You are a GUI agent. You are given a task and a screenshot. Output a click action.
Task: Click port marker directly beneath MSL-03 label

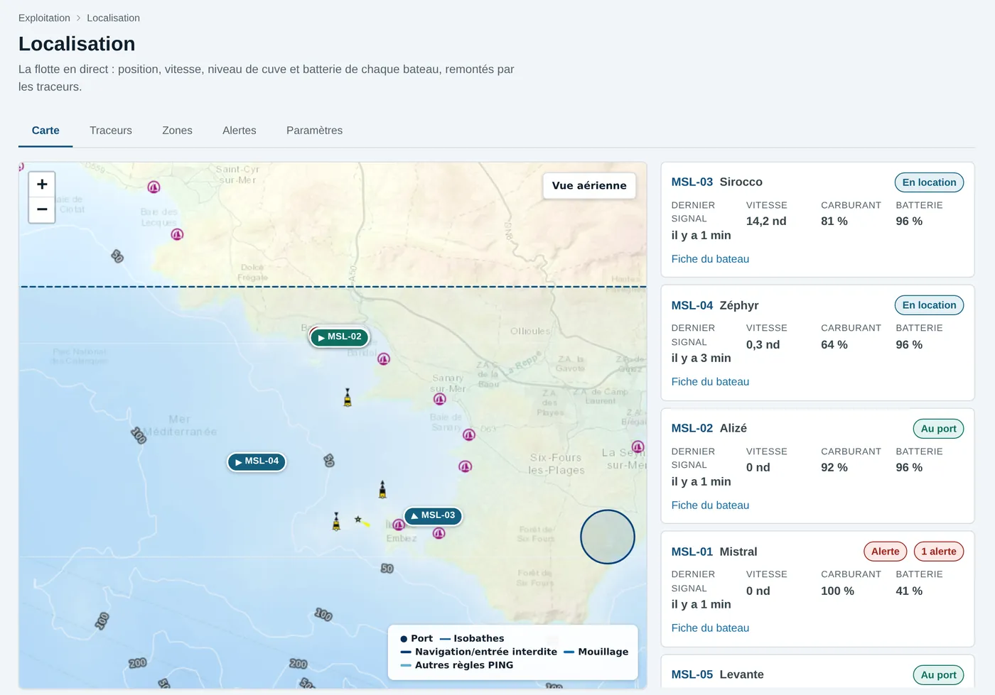click(439, 533)
